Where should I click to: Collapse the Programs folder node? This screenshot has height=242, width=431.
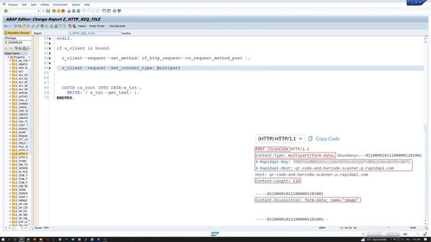click(x=9, y=57)
